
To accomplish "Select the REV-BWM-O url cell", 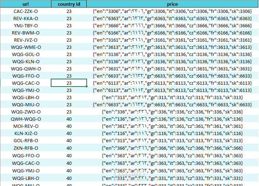I will pyautogui.click(x=26, y=33).
